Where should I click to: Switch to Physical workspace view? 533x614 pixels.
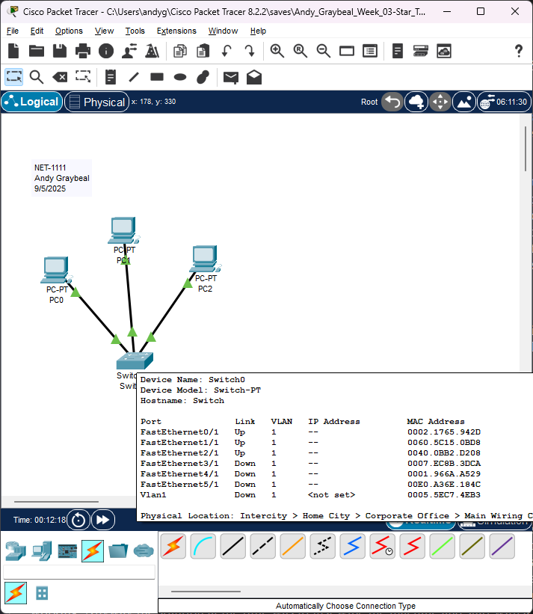pyautogui.click(x=96, y=102)
